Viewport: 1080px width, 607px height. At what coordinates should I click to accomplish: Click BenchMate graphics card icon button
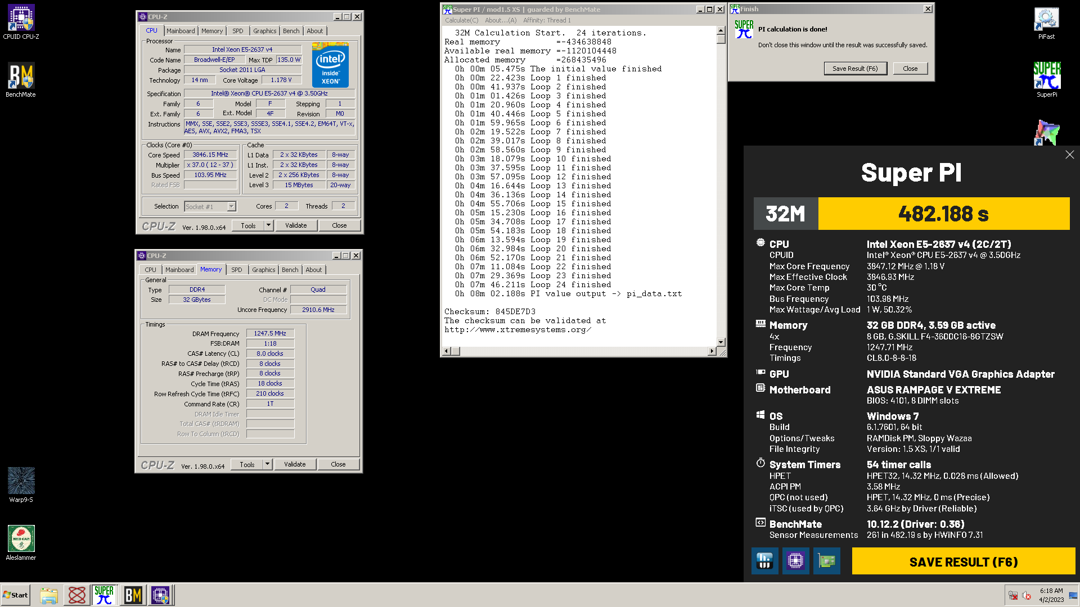826,561
